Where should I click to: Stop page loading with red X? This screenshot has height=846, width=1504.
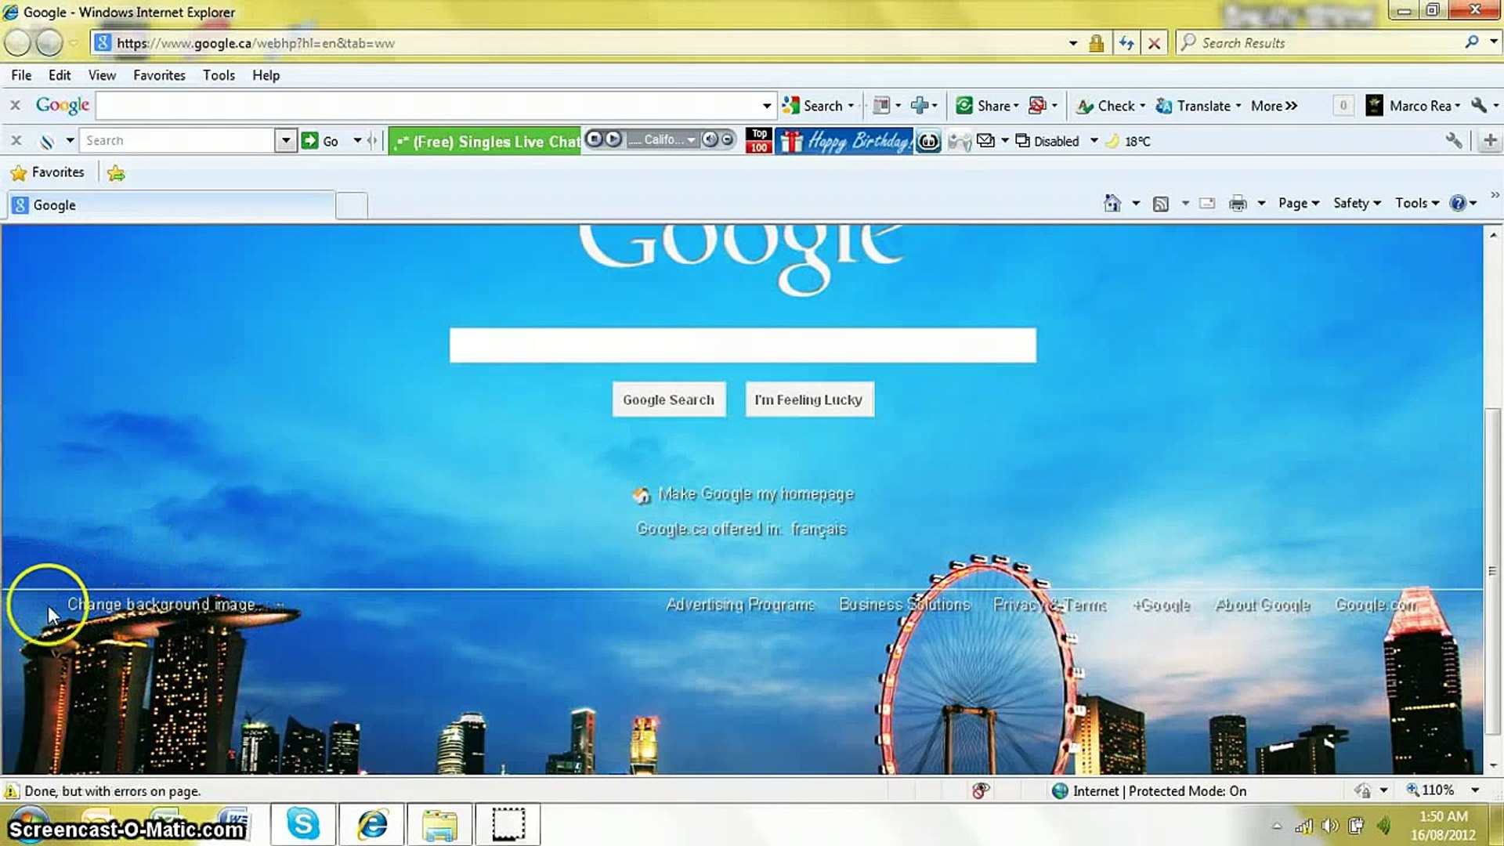(x=1154, y=44)
